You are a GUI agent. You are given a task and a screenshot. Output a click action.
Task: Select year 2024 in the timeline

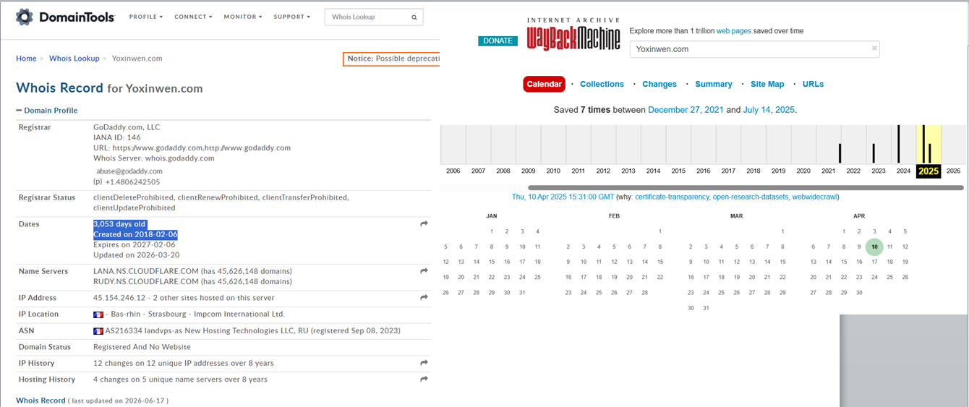(x=903, y=171)
